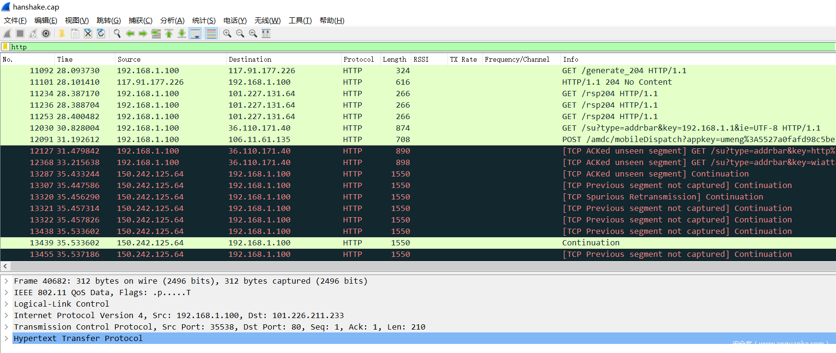
Task: Toggle auto-scroll during live capture
Action: (195, 33)
